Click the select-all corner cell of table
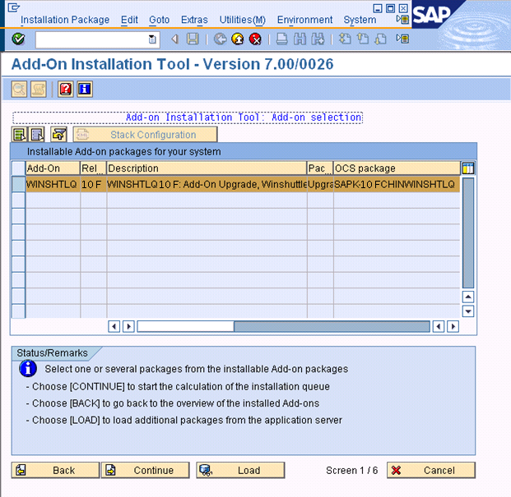The image size is (511, 497). coord(19,168)
